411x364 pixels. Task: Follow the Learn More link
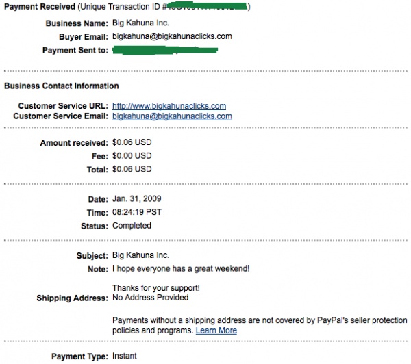(216, 330)
